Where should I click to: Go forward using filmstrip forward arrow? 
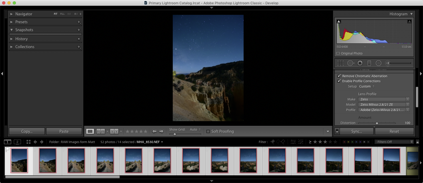42,142
